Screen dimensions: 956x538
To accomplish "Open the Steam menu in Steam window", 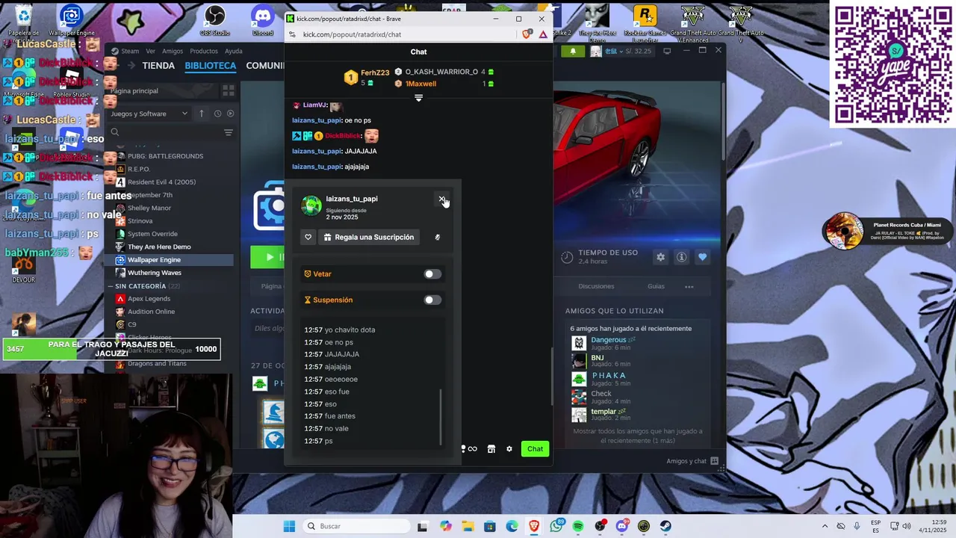I will pos(130,51).
